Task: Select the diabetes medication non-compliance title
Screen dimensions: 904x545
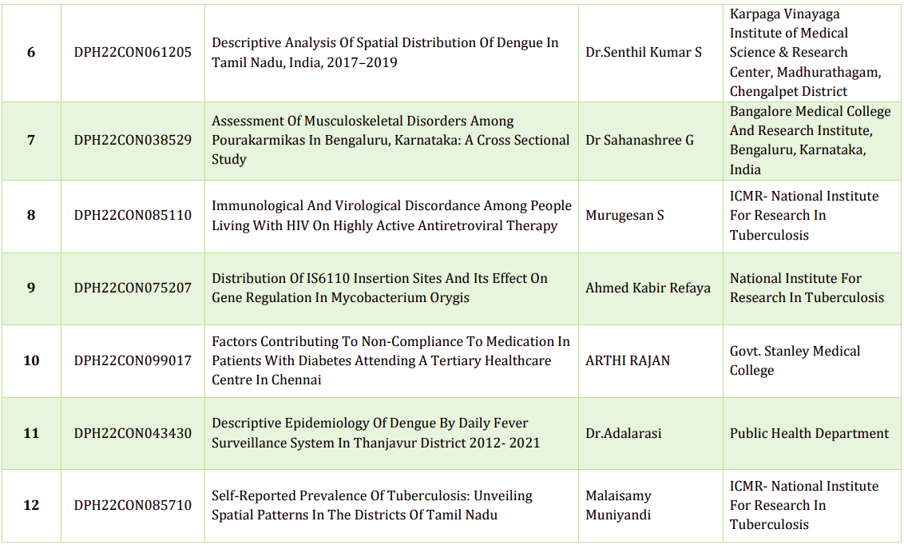Action: 391,361
